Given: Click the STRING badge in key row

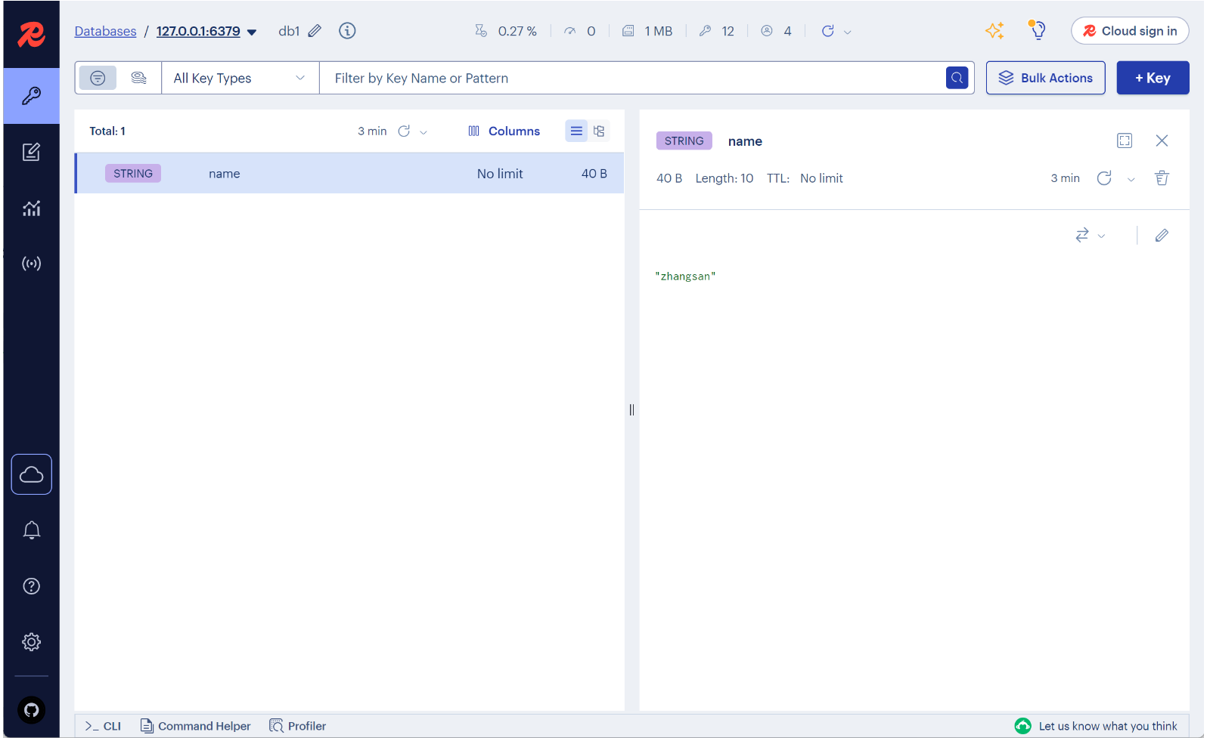Looking at the screenshot, I should pos(133,174).
